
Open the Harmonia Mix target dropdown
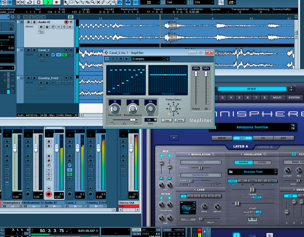201,175
